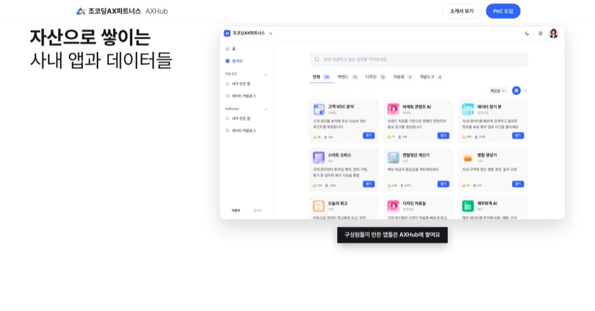Click the user profile avatar
The width and height of the screenshot is (595, 311).
point(553,34)
